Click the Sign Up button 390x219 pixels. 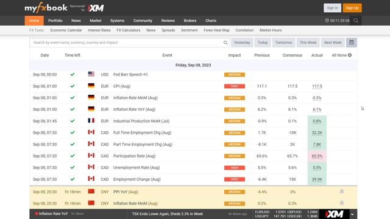tap(352, 8)
